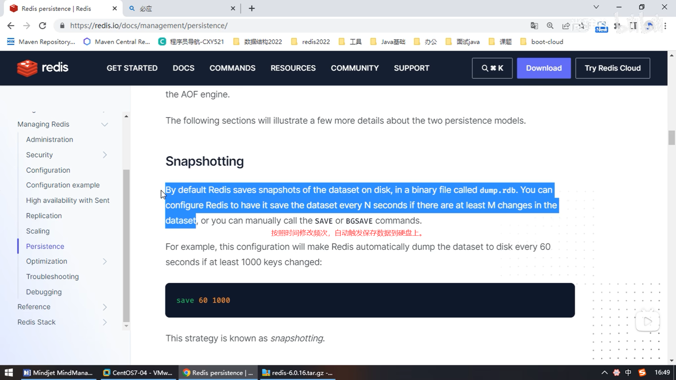Open Chrome three-dot menu
This screenshot has height=380, width=676.
tap(665, 26)
